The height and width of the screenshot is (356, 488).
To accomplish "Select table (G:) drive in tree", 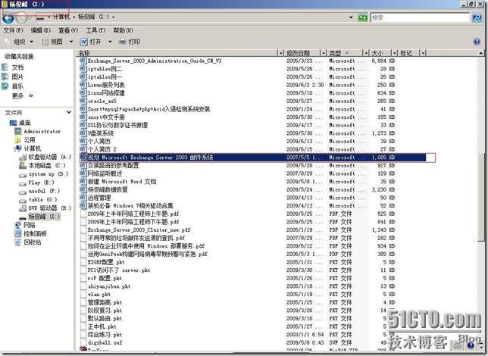I will coord(42,199).
